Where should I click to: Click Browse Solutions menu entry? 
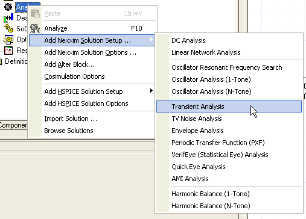point(69,131)
